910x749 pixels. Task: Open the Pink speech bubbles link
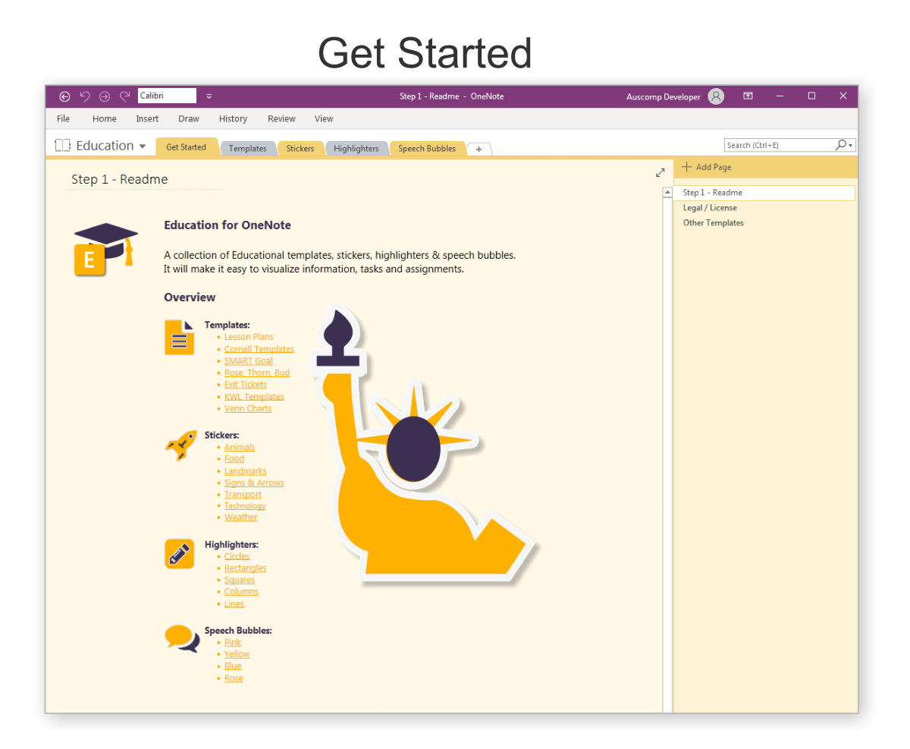click(x=233, y=643)
